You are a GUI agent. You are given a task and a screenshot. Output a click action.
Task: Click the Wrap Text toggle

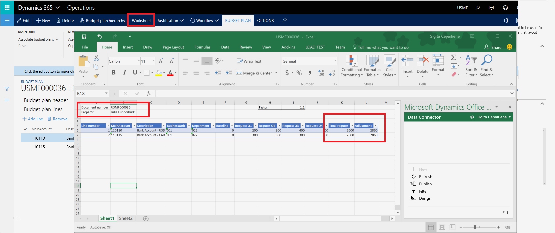[249, 61]
